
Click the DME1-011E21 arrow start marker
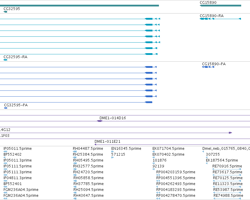coord(95,144)
